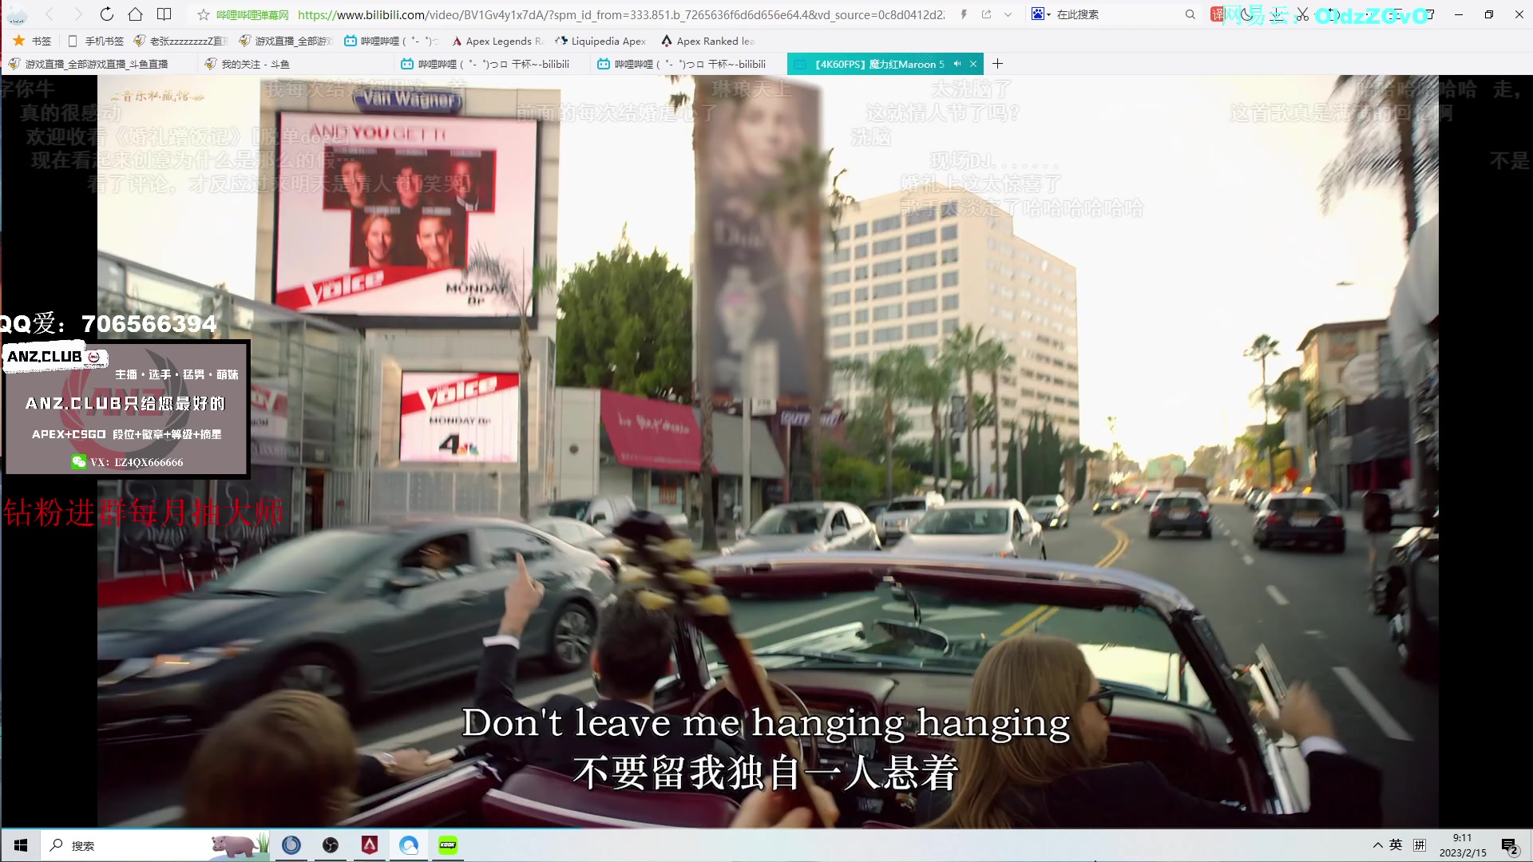Open the clock showing 9:11 2023/2/15
This screenshot has height=862, width=1533.
click(1463, 845)
